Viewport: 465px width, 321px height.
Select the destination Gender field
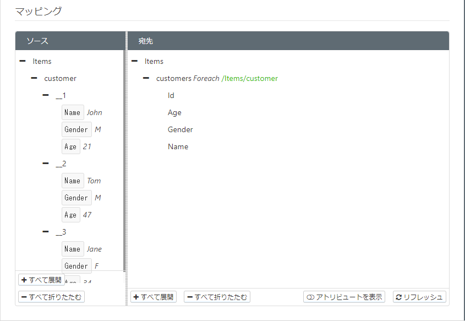(180, 129)
